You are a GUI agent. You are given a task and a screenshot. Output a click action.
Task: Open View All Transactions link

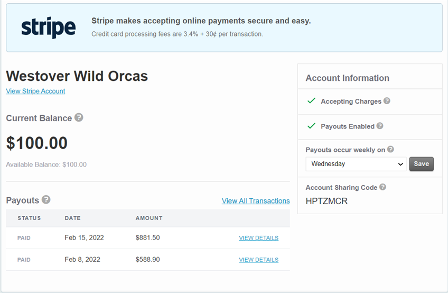(256, 201)
